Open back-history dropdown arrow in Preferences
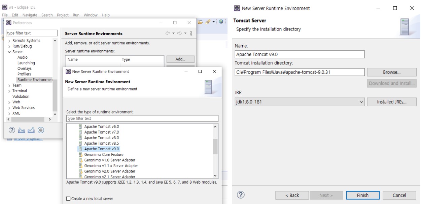This screenshot has height=204, width=421. (x=174, y=34)
